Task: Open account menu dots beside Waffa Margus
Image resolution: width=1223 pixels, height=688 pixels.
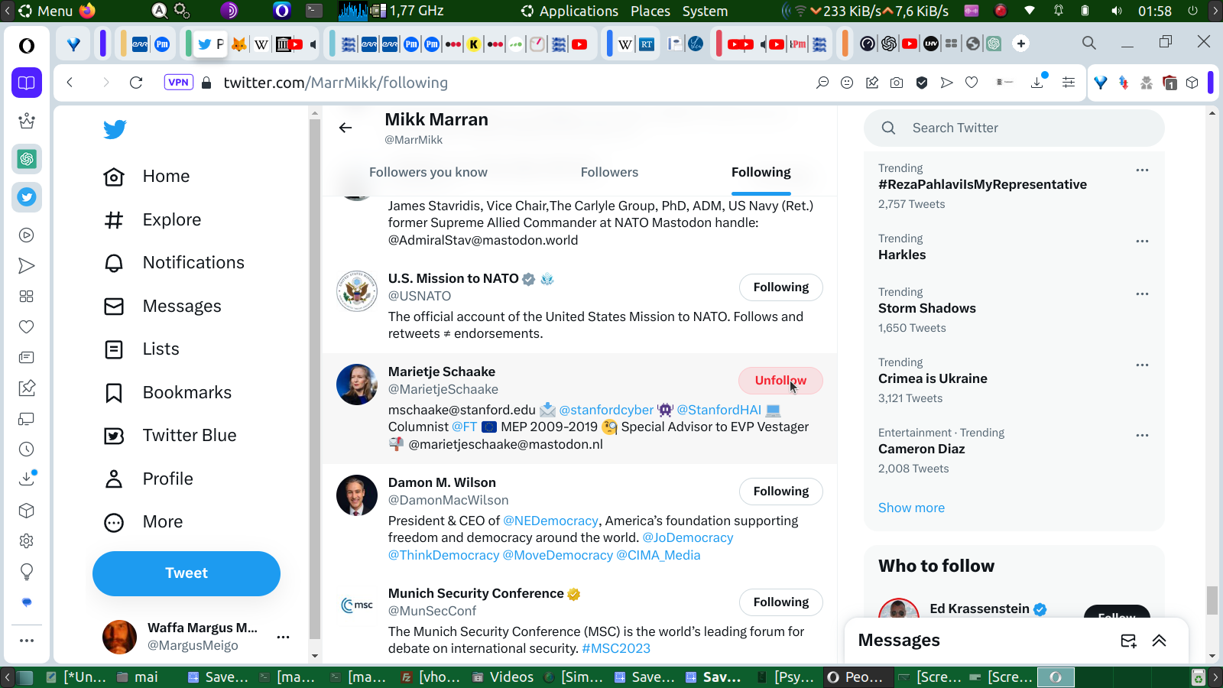Action: point(283,637)
